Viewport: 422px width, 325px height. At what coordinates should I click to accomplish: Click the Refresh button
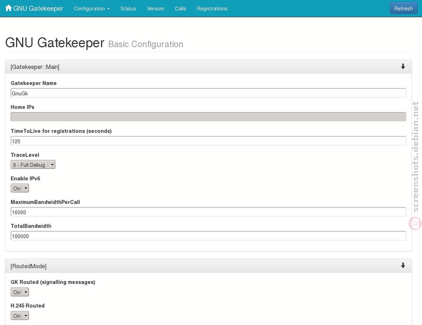pos(404,8)
